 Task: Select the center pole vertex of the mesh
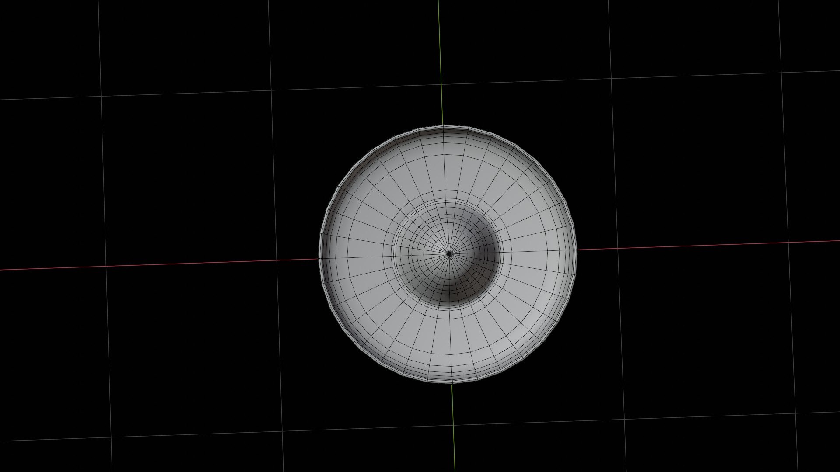[449, 253]
